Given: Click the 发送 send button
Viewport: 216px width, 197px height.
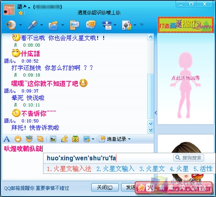Looking at the screenshot, I should [x=129, y=187].
